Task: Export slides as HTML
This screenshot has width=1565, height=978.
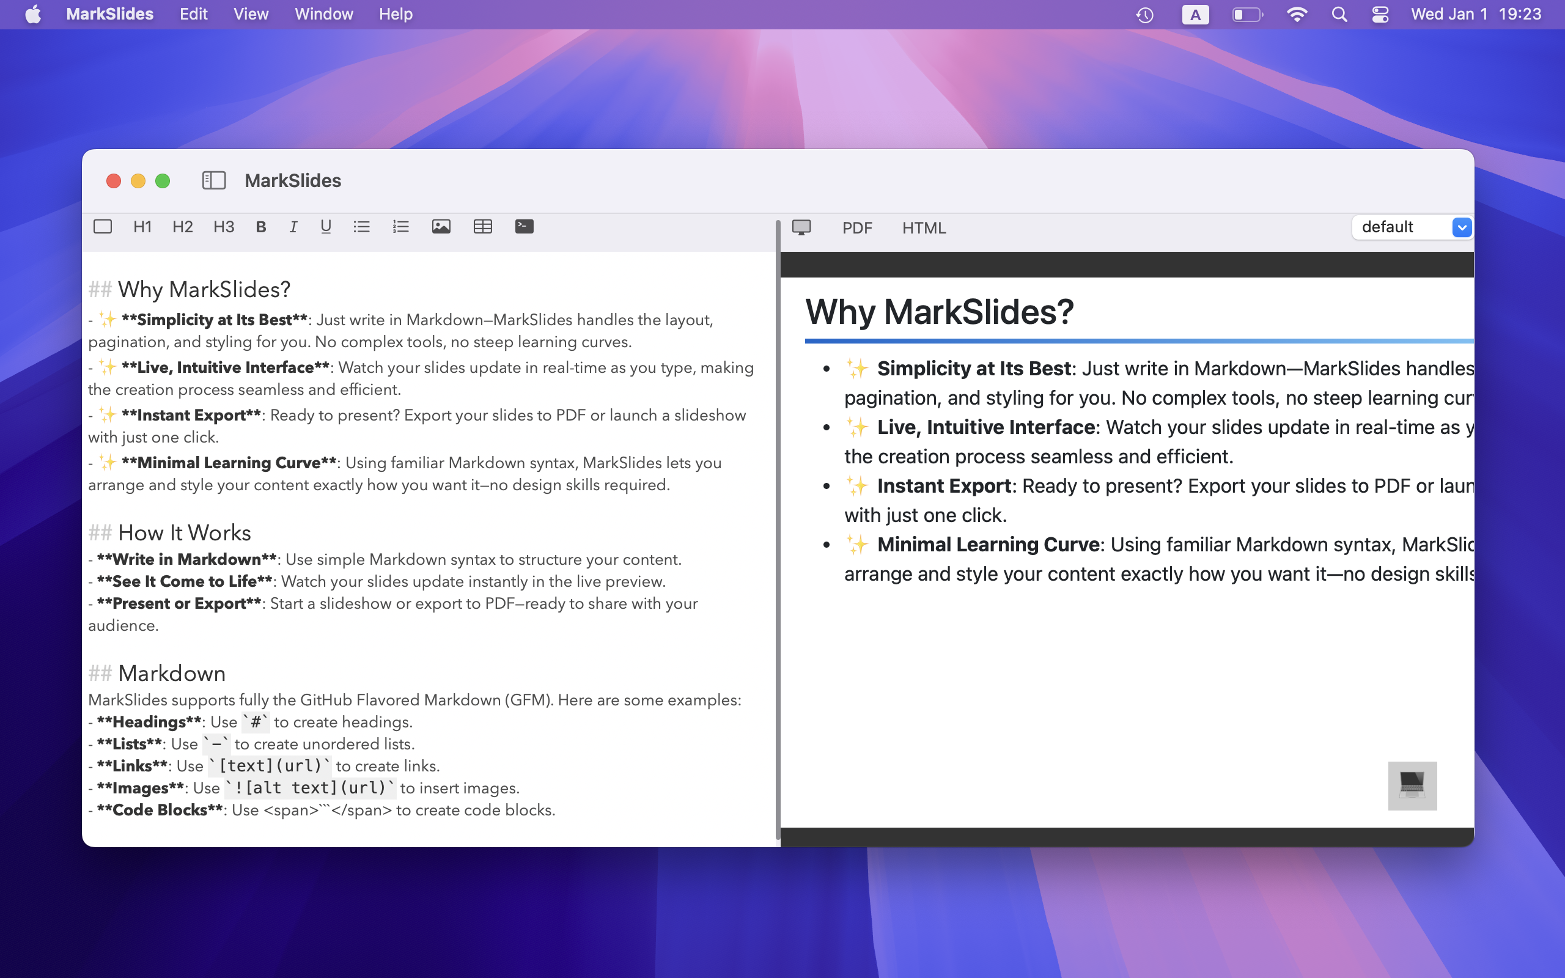Action: click(924, 227)
